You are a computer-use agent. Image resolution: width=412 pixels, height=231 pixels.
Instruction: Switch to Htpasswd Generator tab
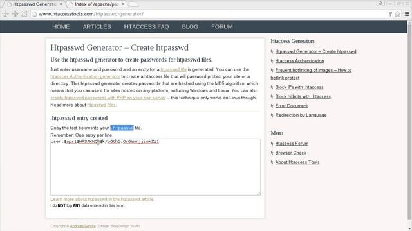point(34,4)
